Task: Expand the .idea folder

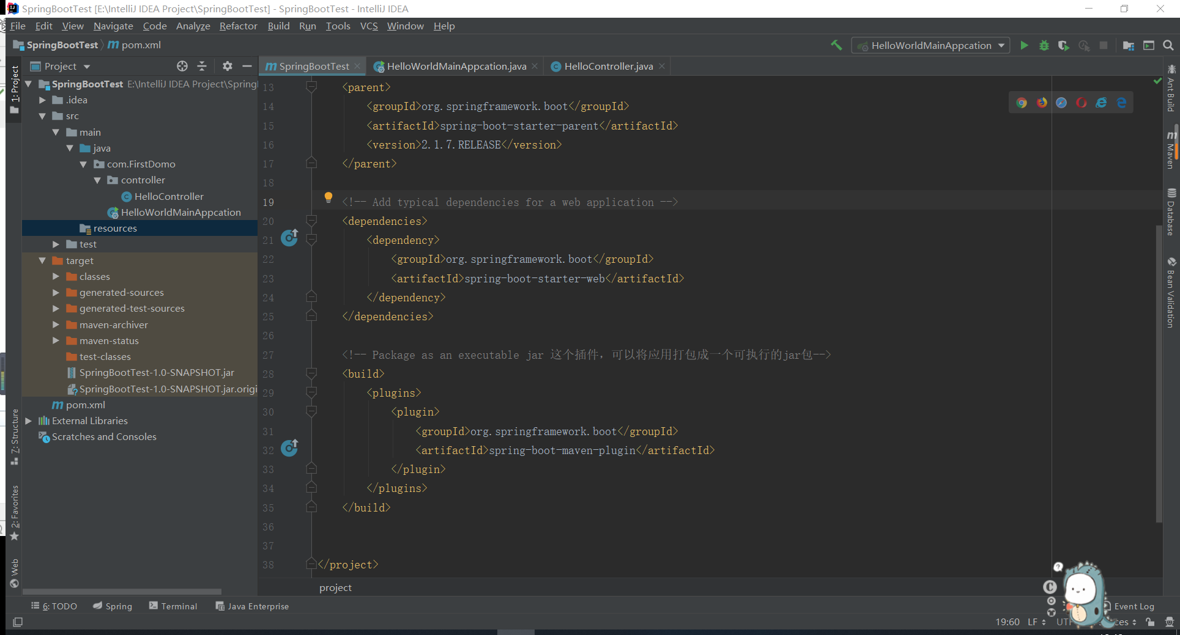Action: click(43, 100)
